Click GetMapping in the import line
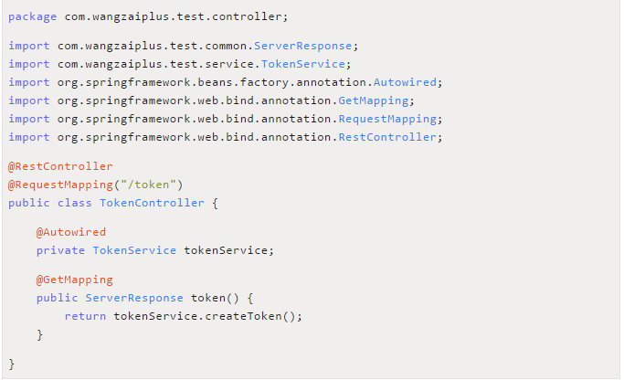 (376, 100)
